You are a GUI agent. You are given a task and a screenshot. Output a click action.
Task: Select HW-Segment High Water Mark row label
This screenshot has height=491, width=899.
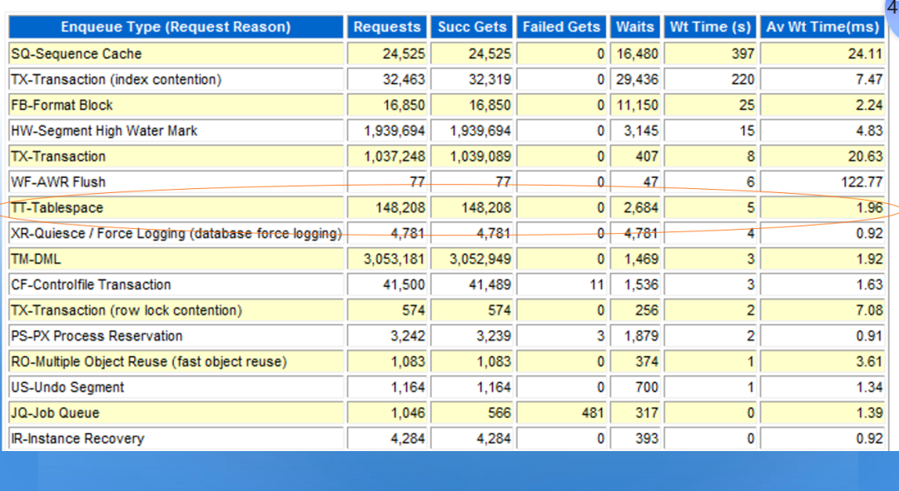click(x=104, y=131)
